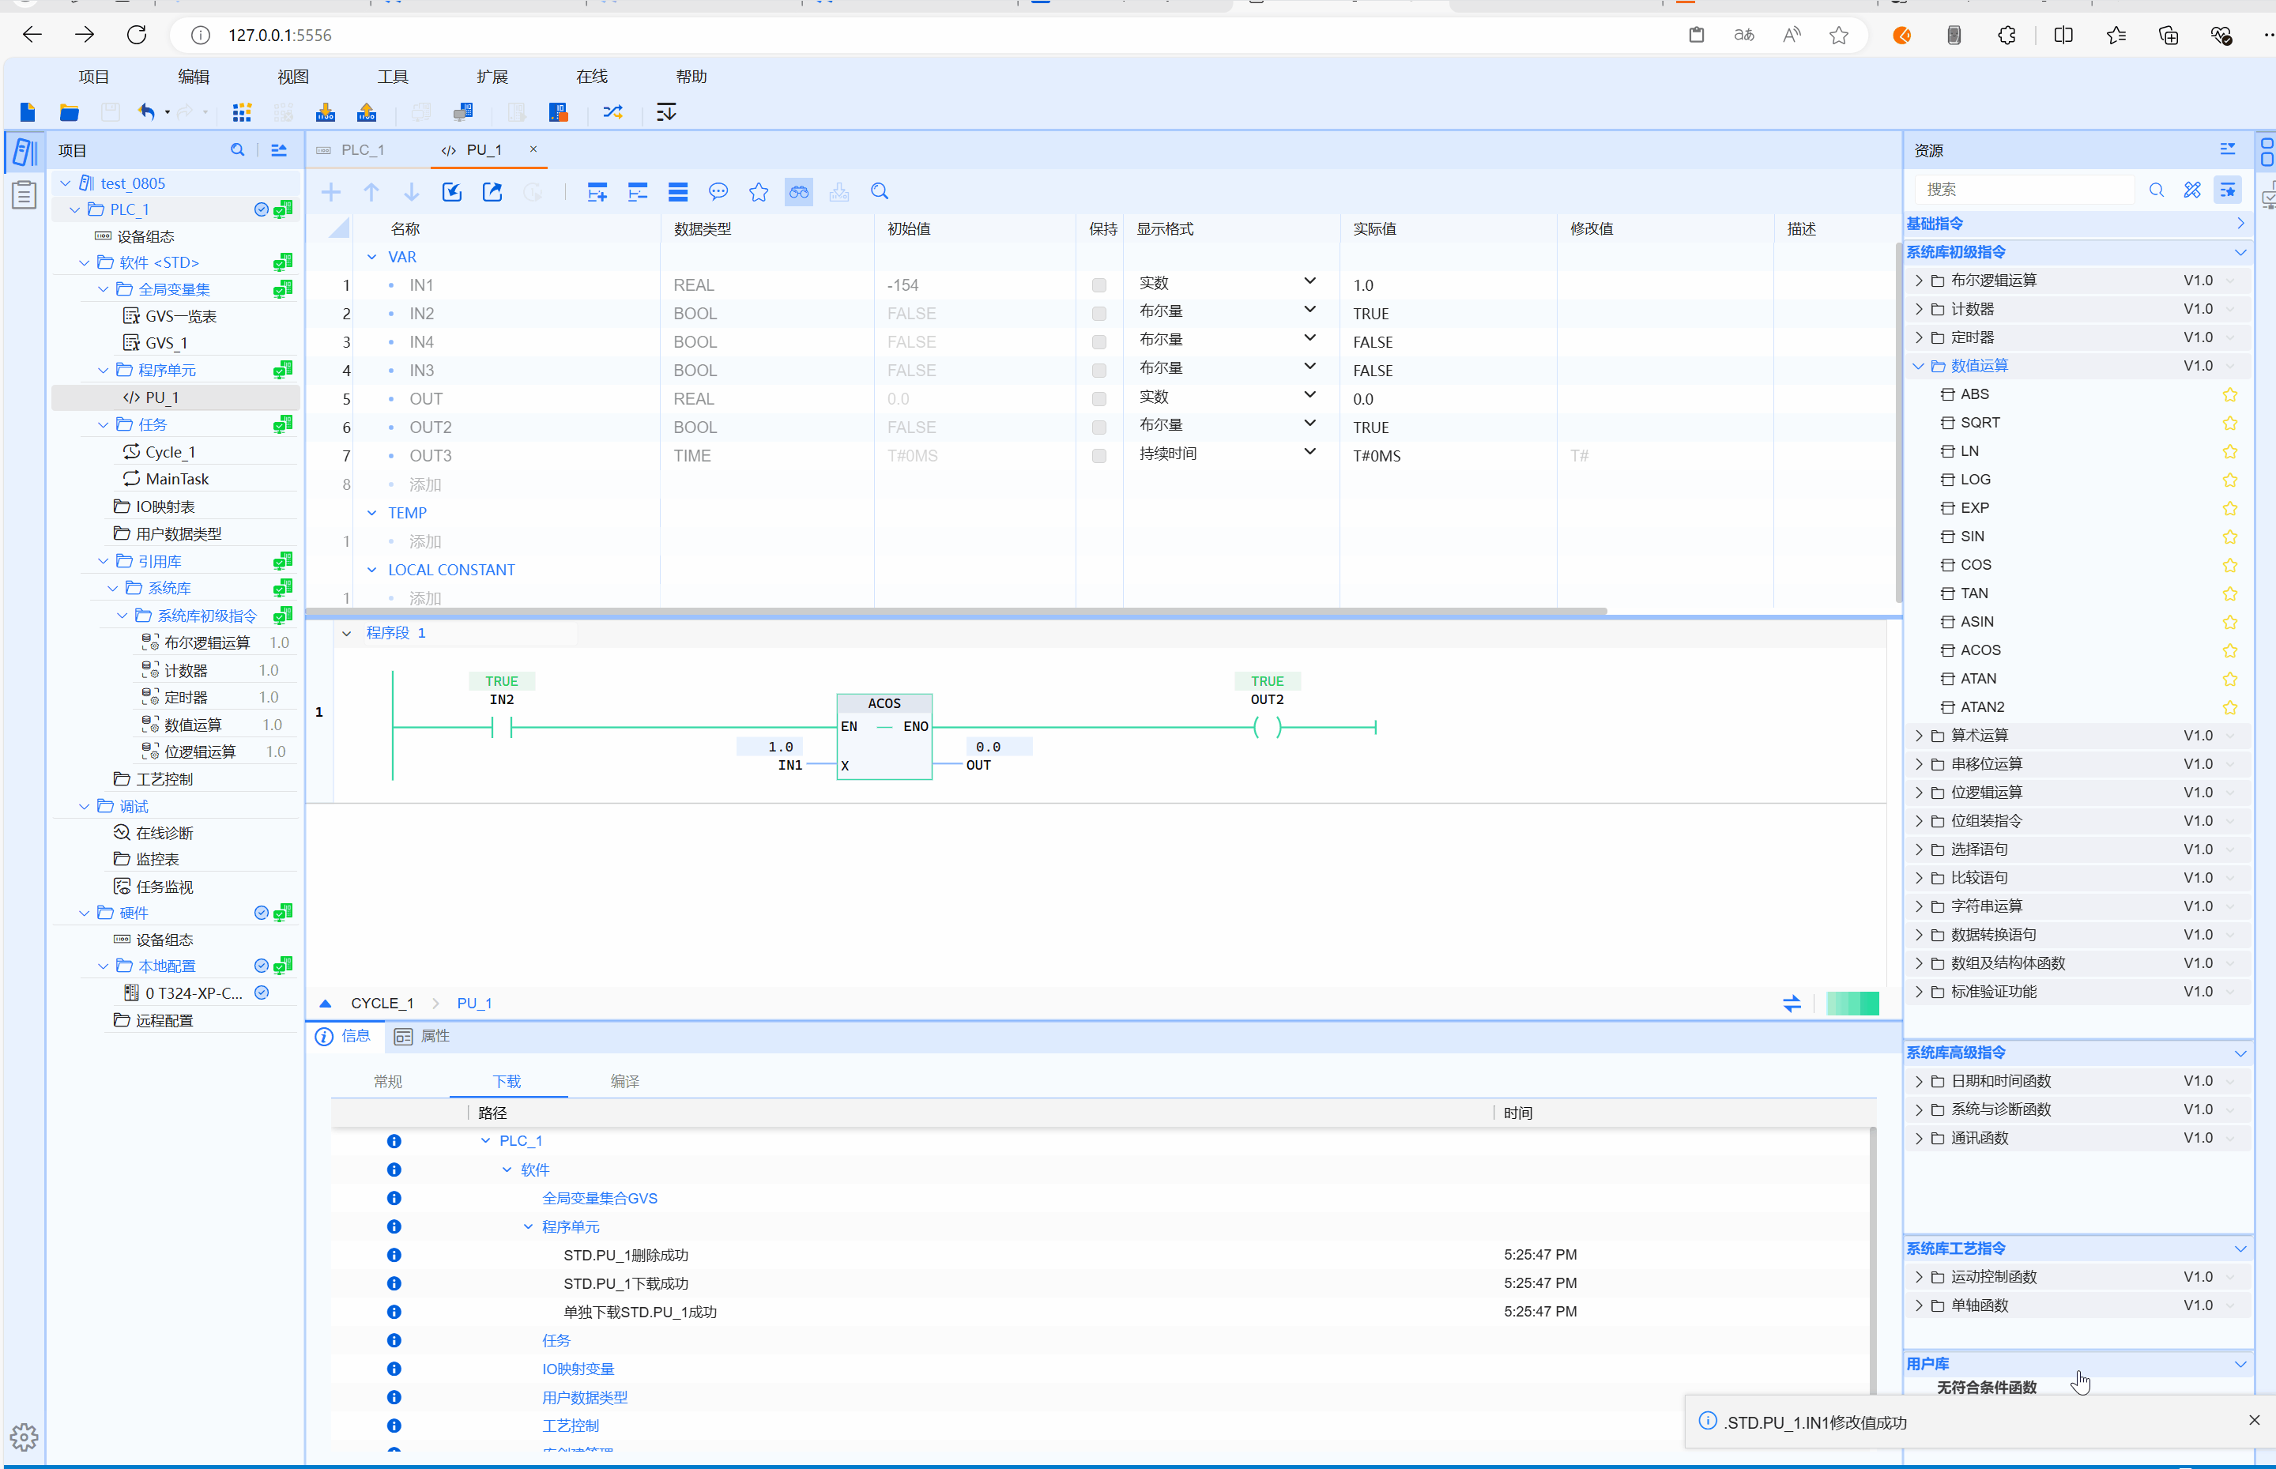Click the comment bubble icon in editor toolbar
Viewport: 2276px width, 1469px height.
point(718,192)
